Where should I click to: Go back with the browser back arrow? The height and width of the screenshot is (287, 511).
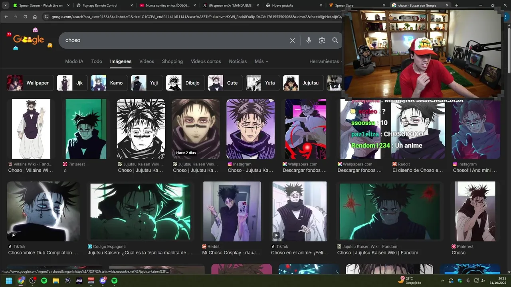tap(6, 17)
